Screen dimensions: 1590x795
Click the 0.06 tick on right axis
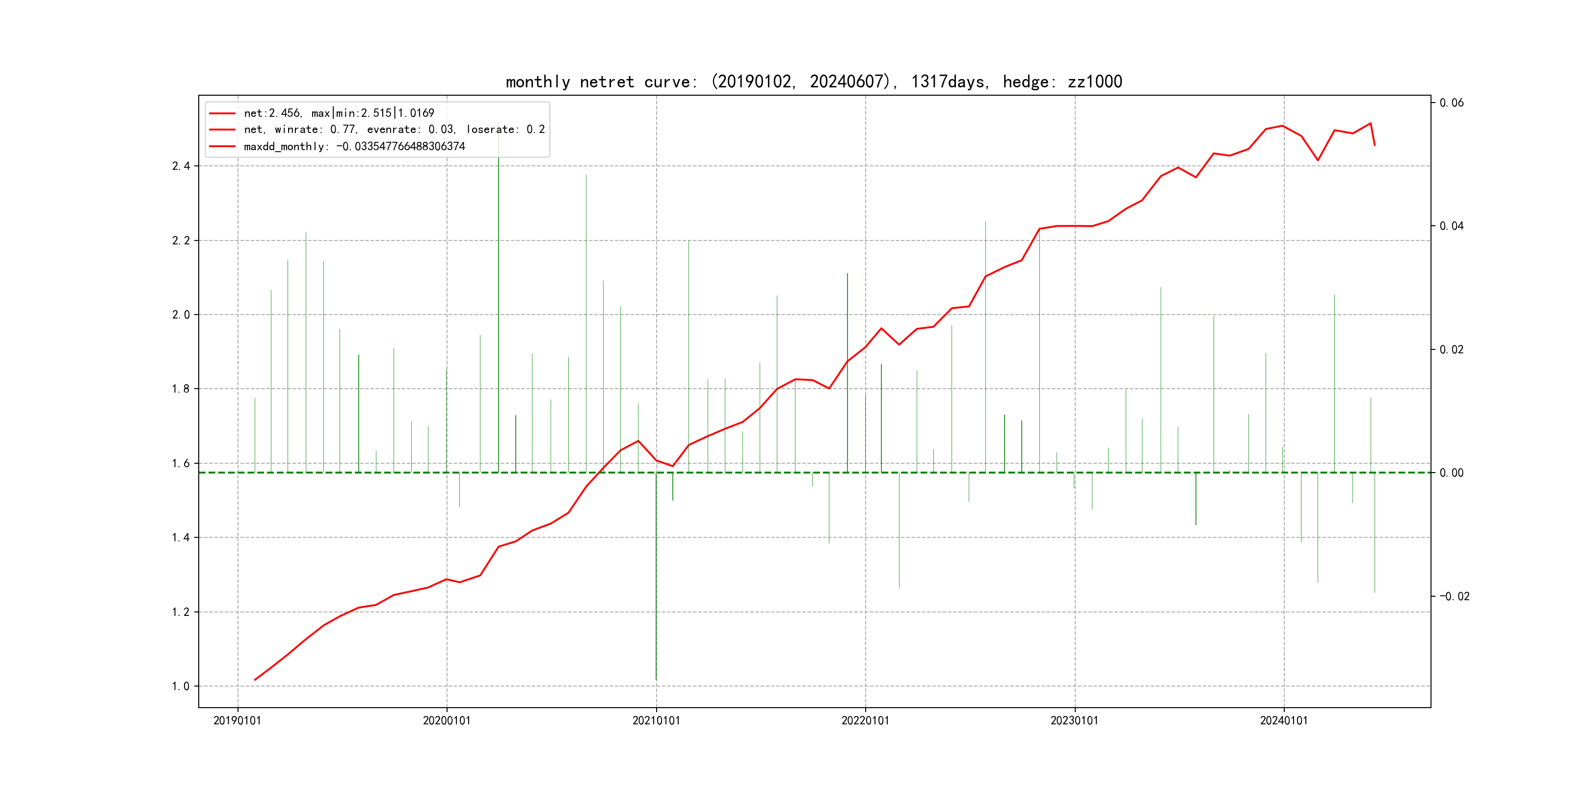[x=1451, y=103]
